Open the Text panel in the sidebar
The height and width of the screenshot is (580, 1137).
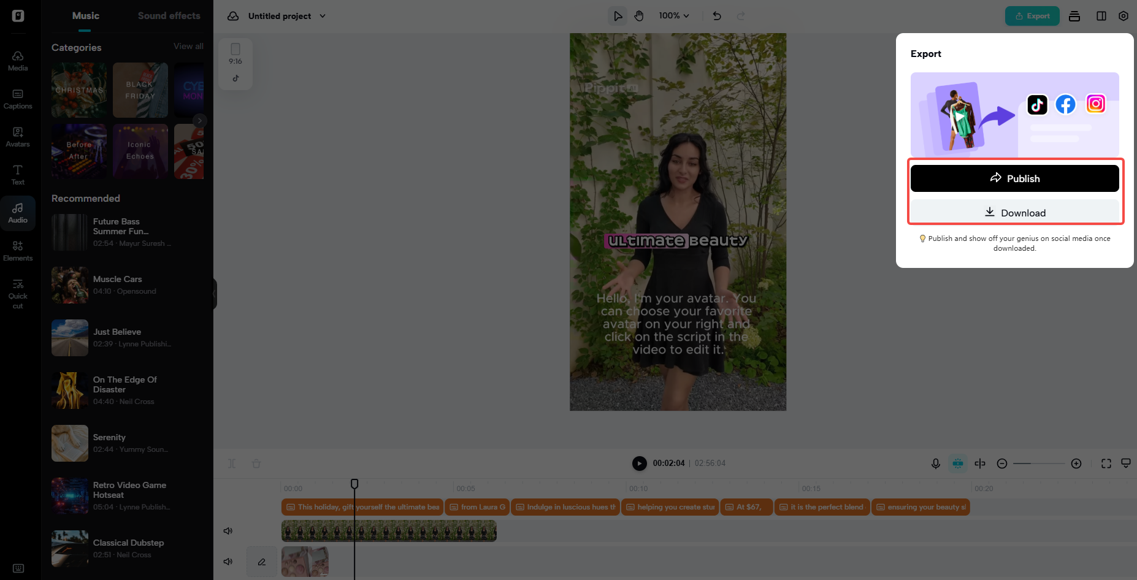pos(18,174)
